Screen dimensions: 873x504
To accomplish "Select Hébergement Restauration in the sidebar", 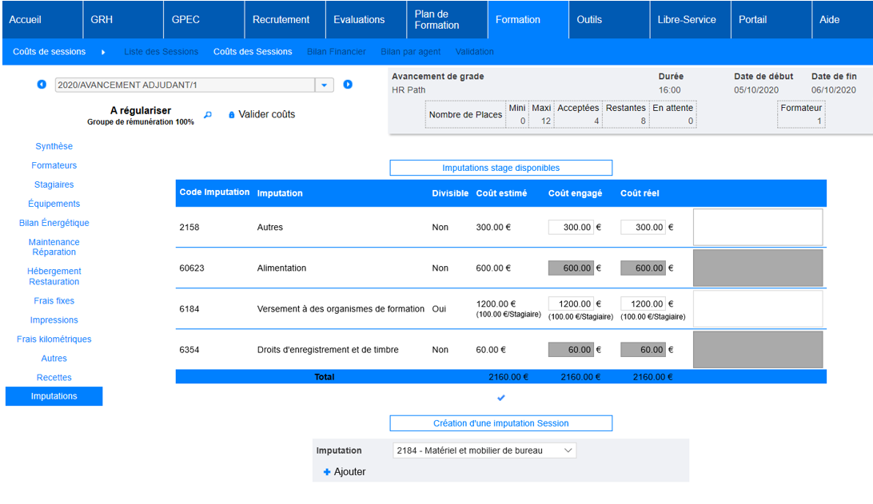I will click(54, 276).
